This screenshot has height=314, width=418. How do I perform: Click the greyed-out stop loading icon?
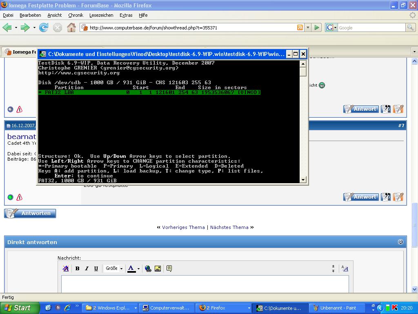pos(57,27)
